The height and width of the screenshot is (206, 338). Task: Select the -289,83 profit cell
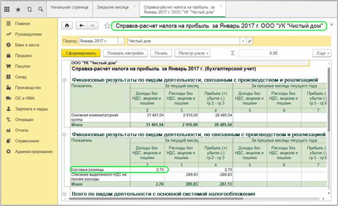215,177
